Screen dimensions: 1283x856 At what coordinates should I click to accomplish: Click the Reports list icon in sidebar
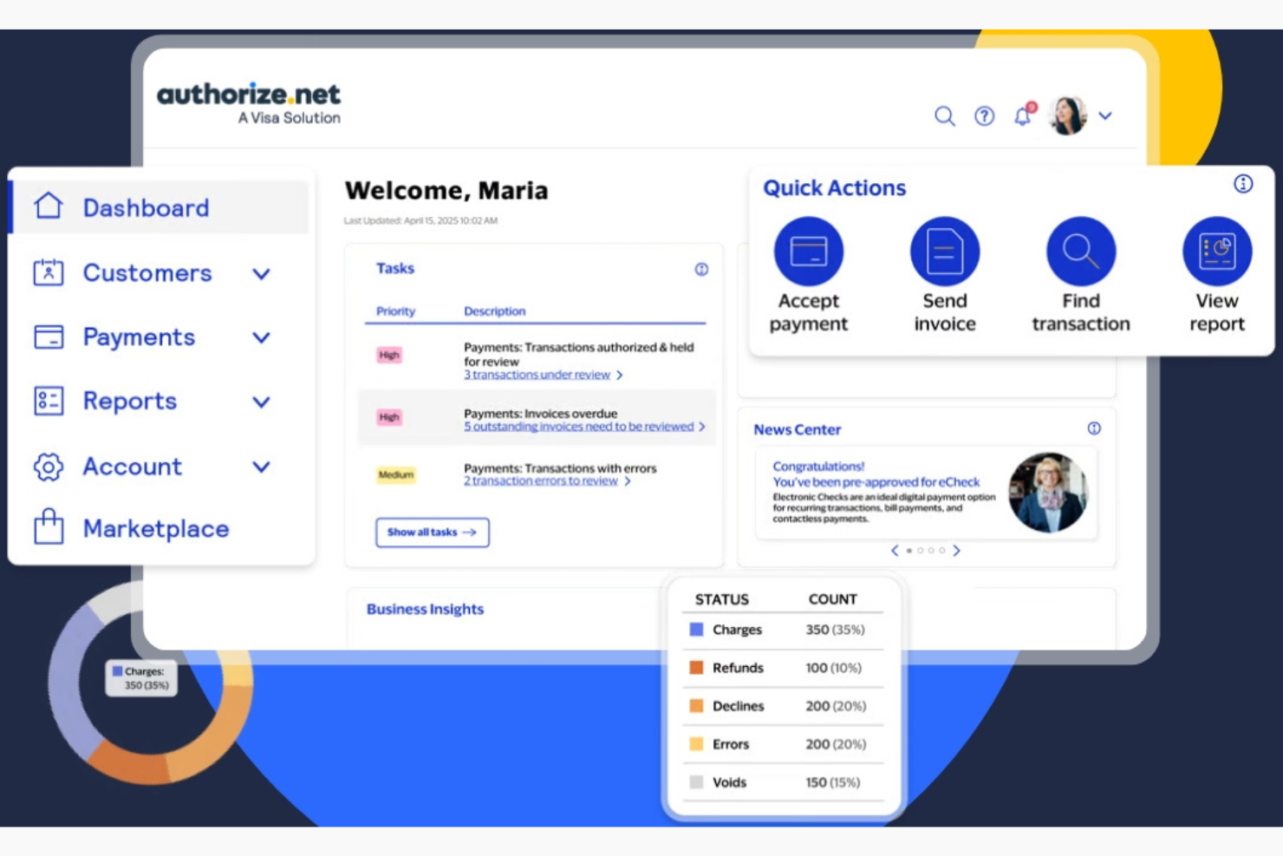click(49, 401)
